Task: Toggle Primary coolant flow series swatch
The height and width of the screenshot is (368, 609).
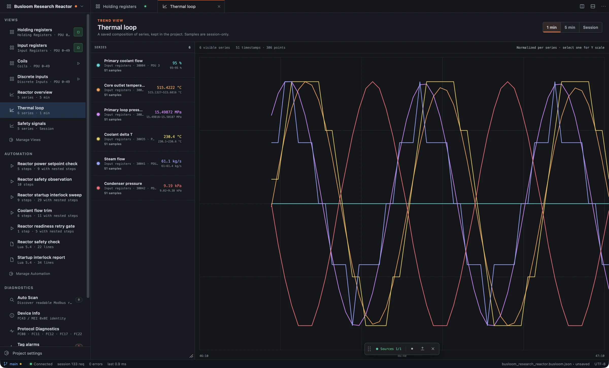Action: point(98,65)
